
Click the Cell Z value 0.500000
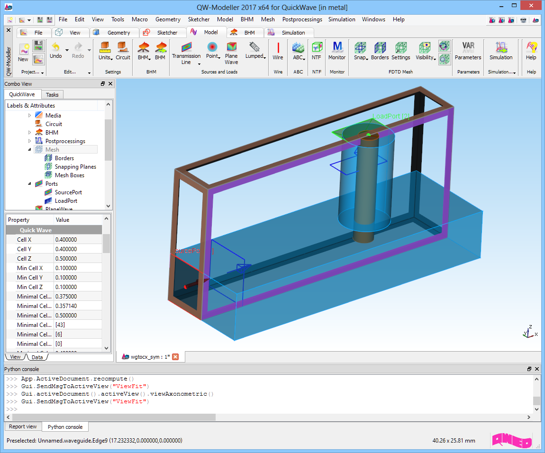pyautogui.click(x=78, y=259)
